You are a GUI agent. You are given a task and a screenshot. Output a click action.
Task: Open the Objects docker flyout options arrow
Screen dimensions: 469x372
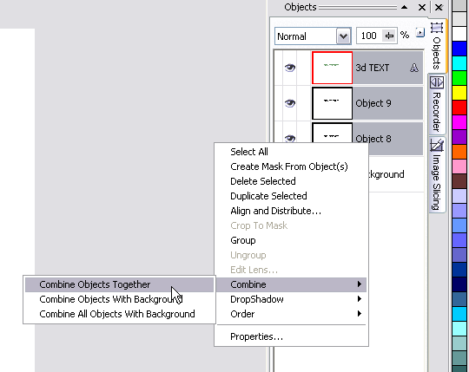pos(420,32)
